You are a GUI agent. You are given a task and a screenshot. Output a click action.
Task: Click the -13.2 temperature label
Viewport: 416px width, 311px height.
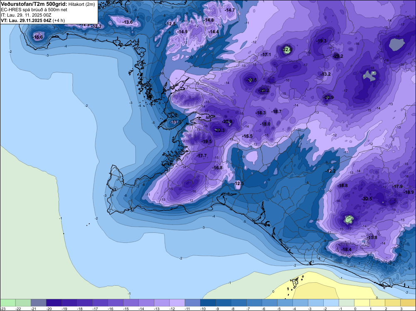coord(326,74)
